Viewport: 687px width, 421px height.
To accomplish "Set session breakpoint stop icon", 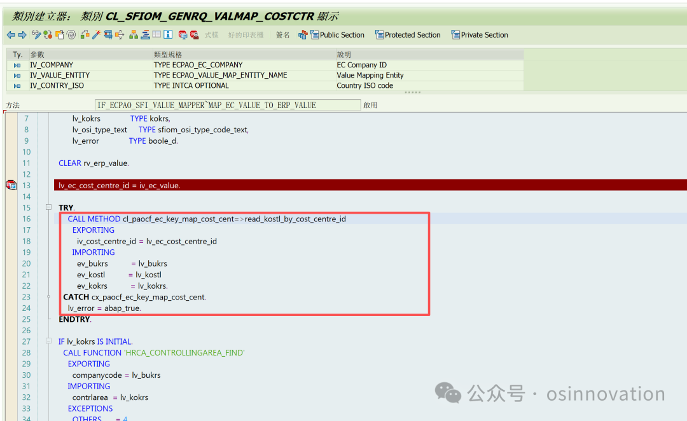I will click(183, 34).
